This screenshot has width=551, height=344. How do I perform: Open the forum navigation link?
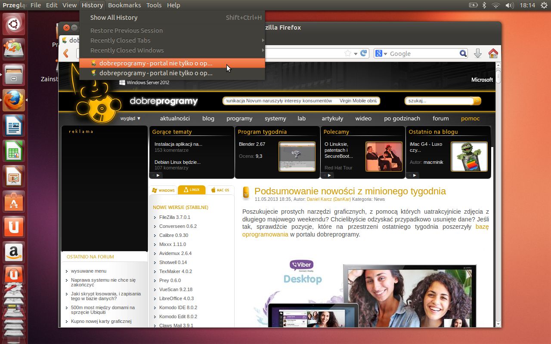point(440,118)
